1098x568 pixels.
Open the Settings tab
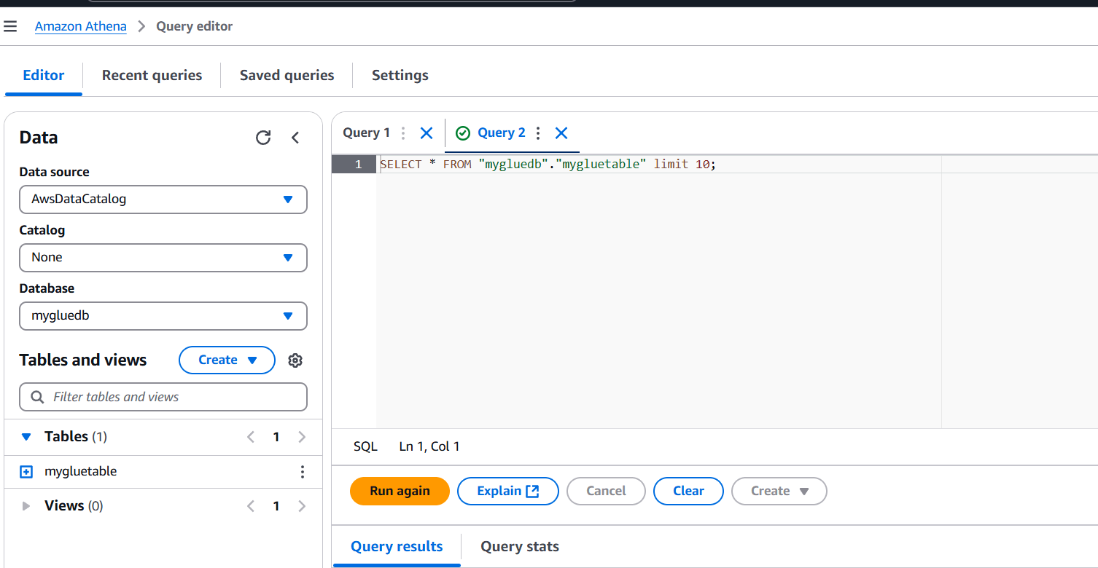pyautogui.click(x=400, y=75)
